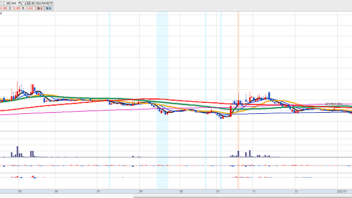This screenshot has height=198, width=352.
Task: Click the large red candle in mid-October
Action: pos(230,111)
